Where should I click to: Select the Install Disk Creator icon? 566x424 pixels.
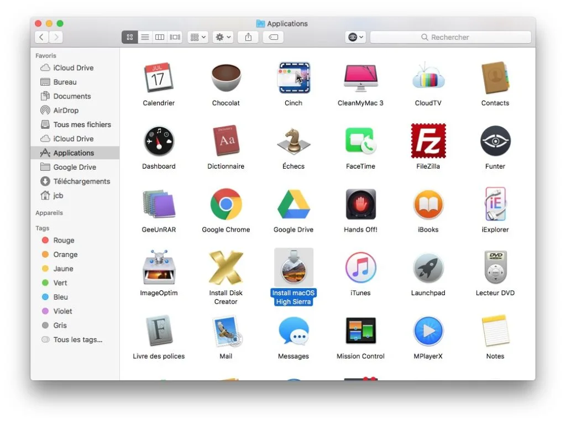click(226, 267)
